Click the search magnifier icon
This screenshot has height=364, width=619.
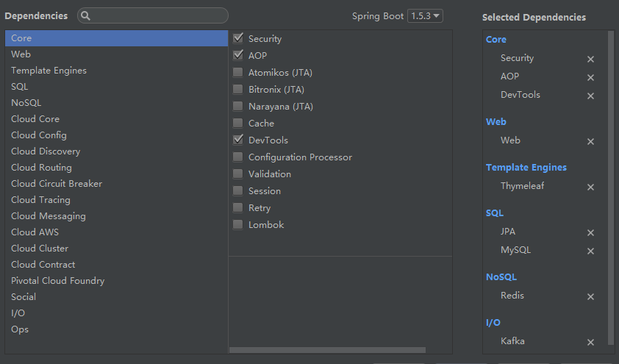(86, 15)
